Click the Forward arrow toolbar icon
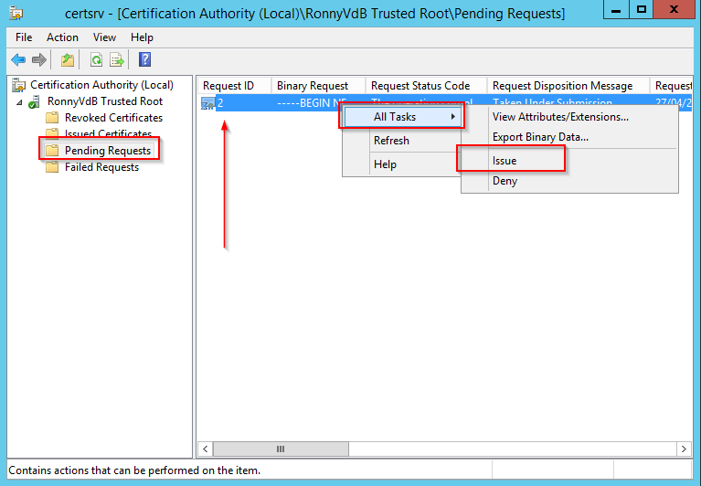Image resolution: width=701 pixels, height=486 pixels. pyautogui.click(x=38, y=60)
